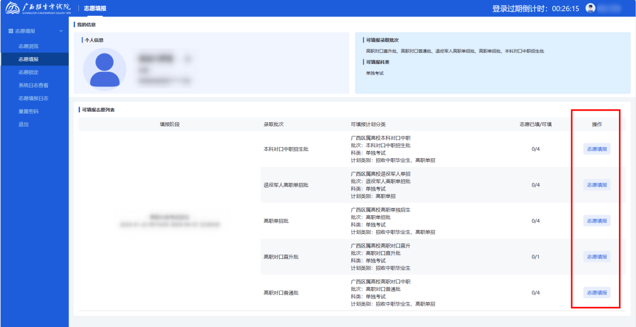Select the highlighted 志愿填报 sidebar item
636x327 pixels.
28,59
